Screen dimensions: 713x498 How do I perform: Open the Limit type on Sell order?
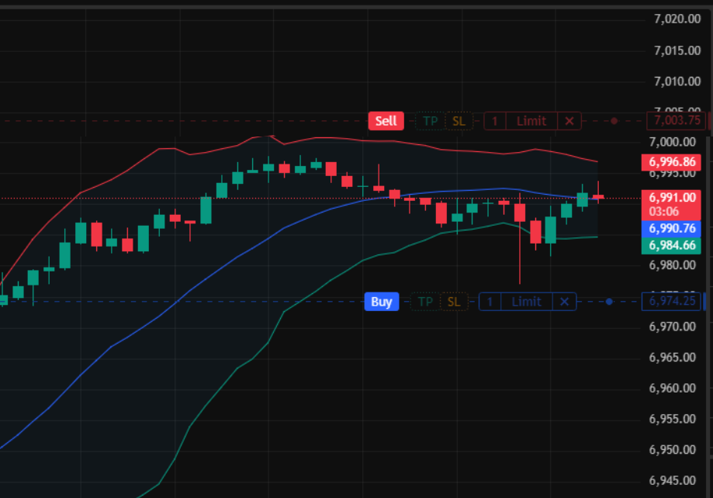[x=531, y=121]
